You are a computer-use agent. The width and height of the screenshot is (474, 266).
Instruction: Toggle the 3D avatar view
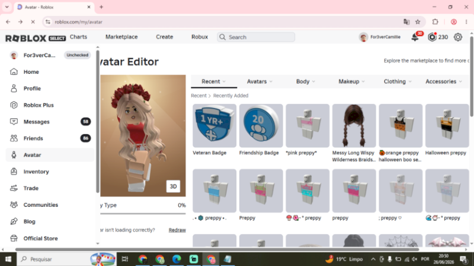(x=173, y=186)
